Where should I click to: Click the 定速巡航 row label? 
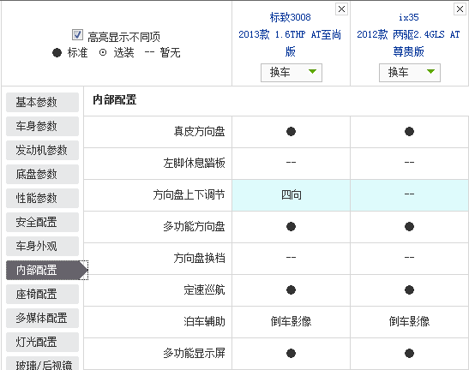204,289
